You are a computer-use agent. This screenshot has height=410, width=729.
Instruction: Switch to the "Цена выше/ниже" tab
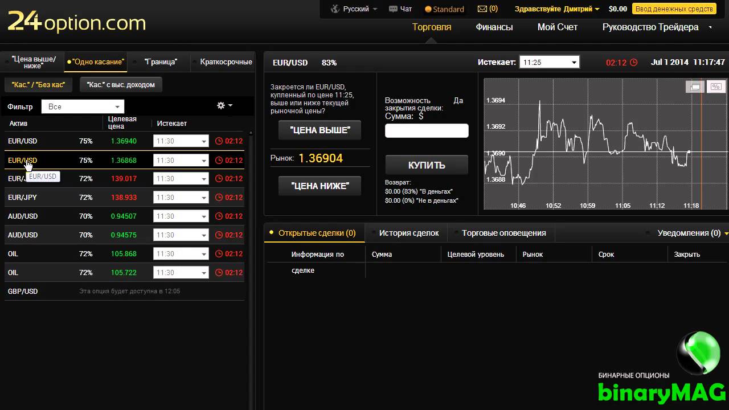tap(33, 62)
